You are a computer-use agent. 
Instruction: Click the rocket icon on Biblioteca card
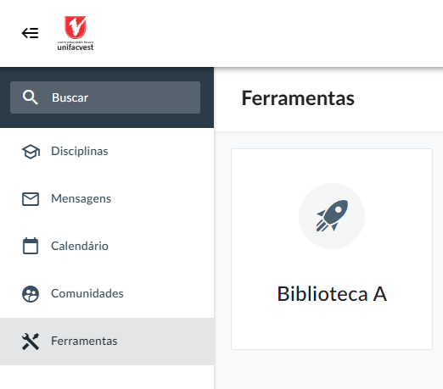pyautogui.click(x=332, y=216)
